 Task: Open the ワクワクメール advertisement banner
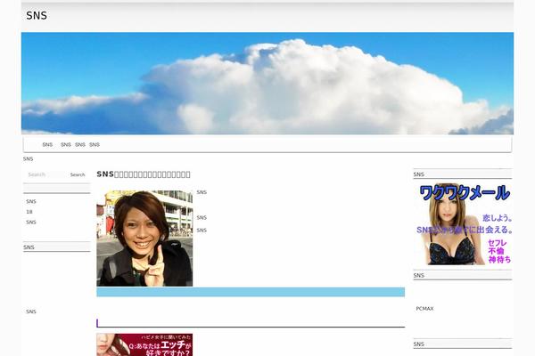pos(463,224)
